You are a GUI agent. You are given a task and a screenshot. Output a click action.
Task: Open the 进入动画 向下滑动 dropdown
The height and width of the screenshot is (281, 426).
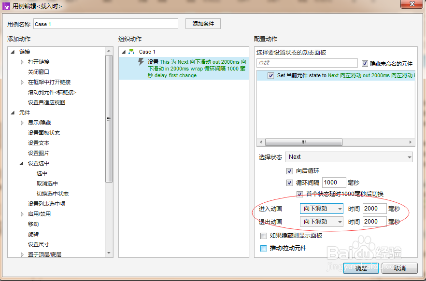pos(321,209)
